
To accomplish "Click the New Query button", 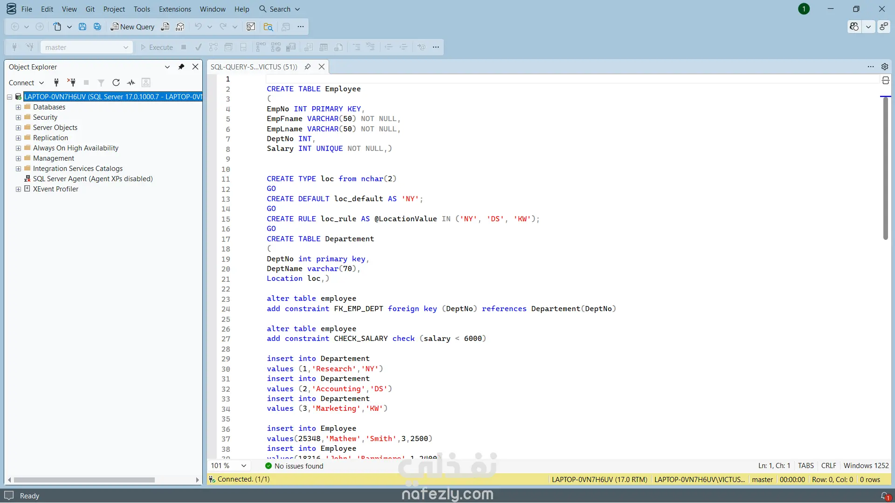I will (132, 27).
